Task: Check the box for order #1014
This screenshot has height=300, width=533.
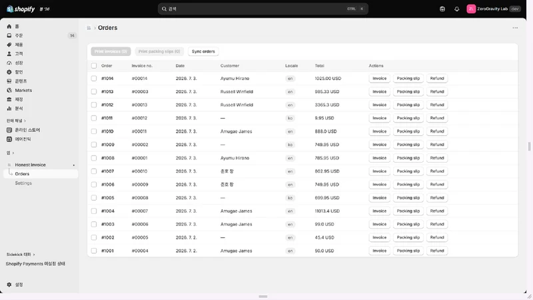Action: click(94, 78)
